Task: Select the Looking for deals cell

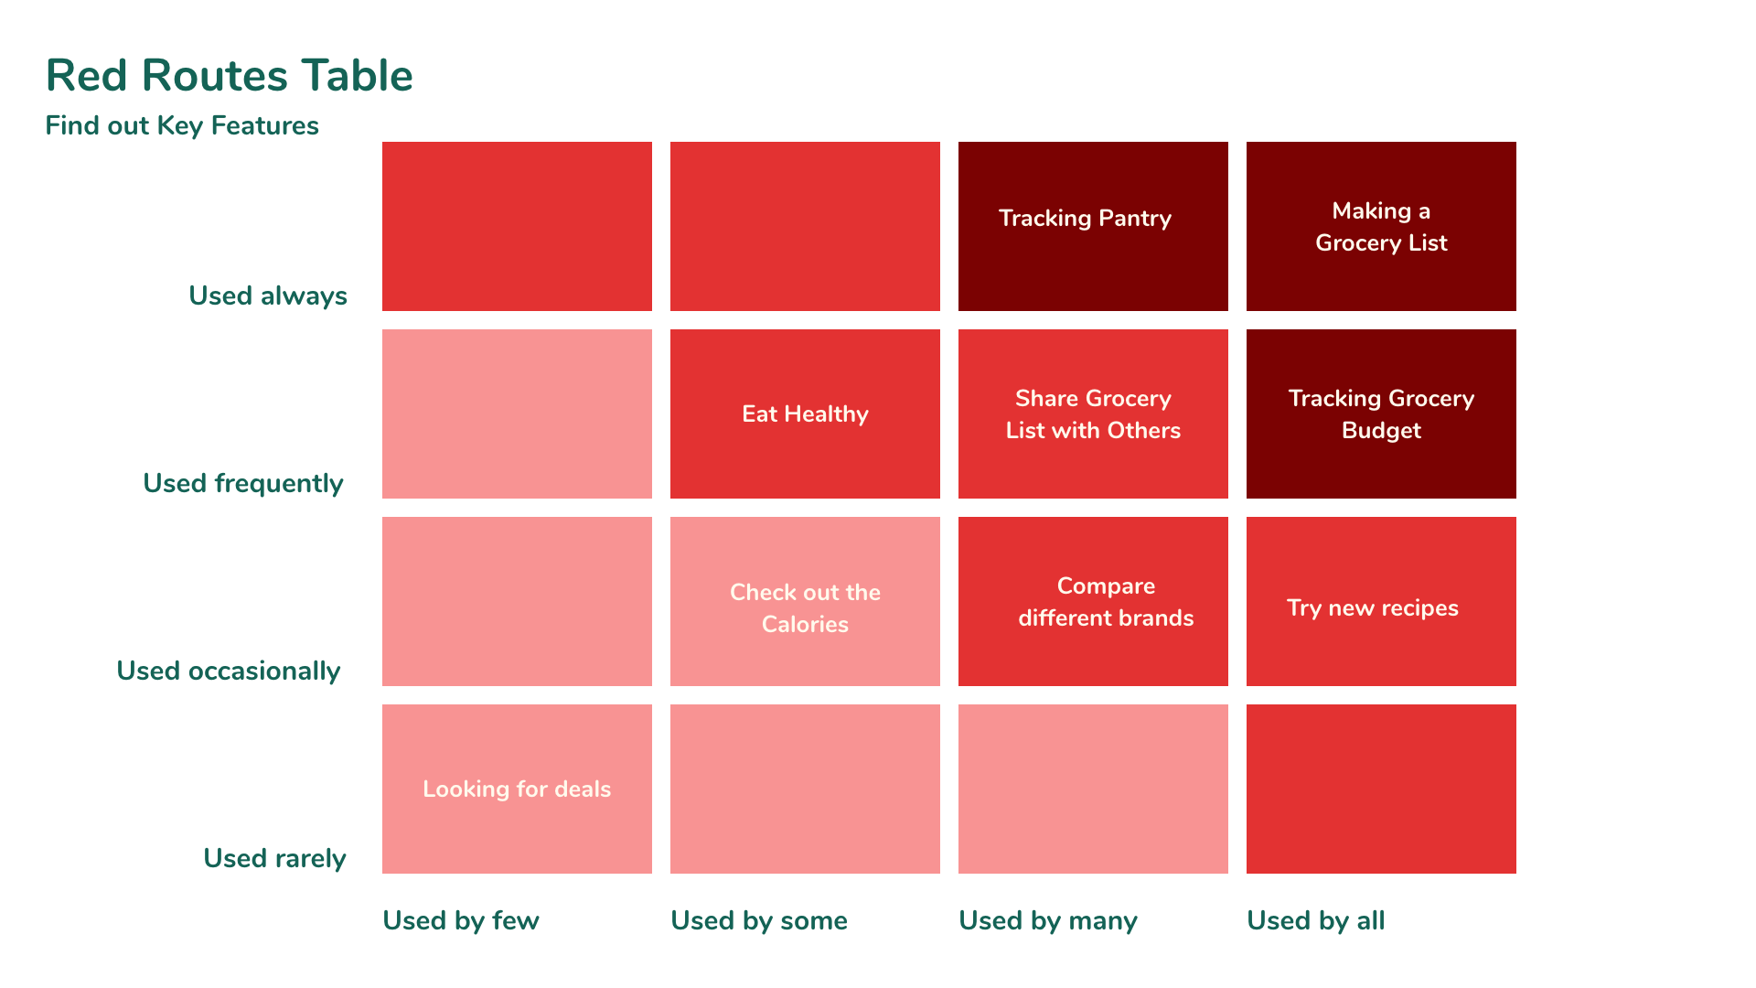Action: (x=517, y=789)
